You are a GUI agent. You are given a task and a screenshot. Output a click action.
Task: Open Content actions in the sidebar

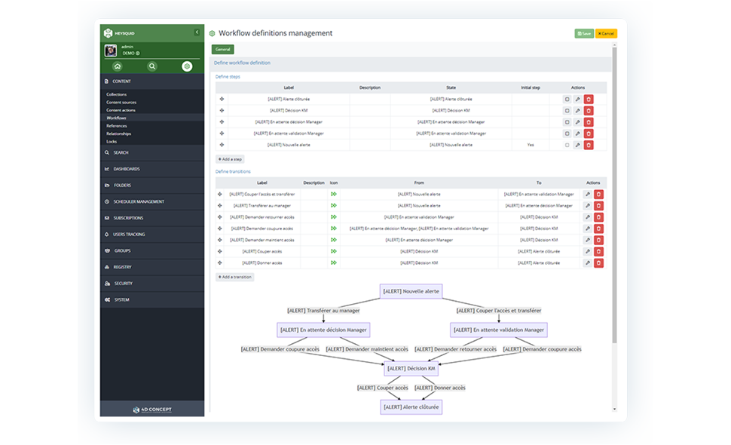tap(121, 110)
